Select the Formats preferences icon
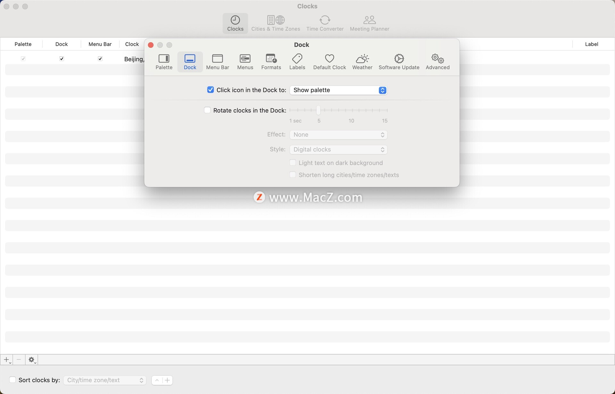Image resolution: width=615 pixels, height=394 pixels. (271, 62)
